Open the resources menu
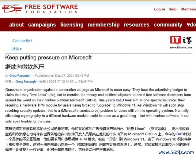This screenshot has width=196, height=157. [137, 24]
